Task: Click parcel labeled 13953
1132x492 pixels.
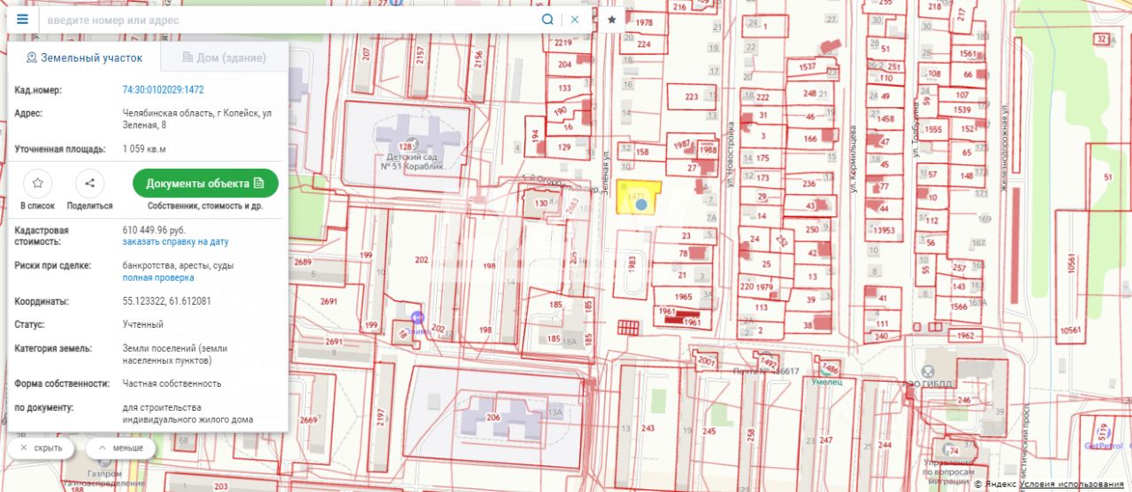Action: tap(883, 231)
